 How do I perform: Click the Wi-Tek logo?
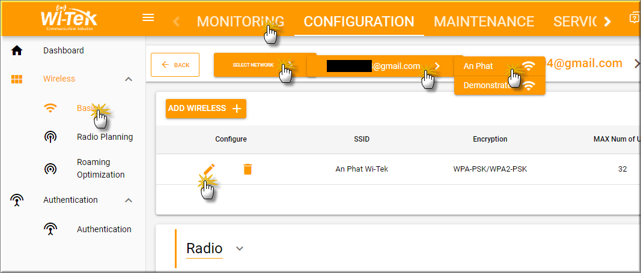click(68, 18)
